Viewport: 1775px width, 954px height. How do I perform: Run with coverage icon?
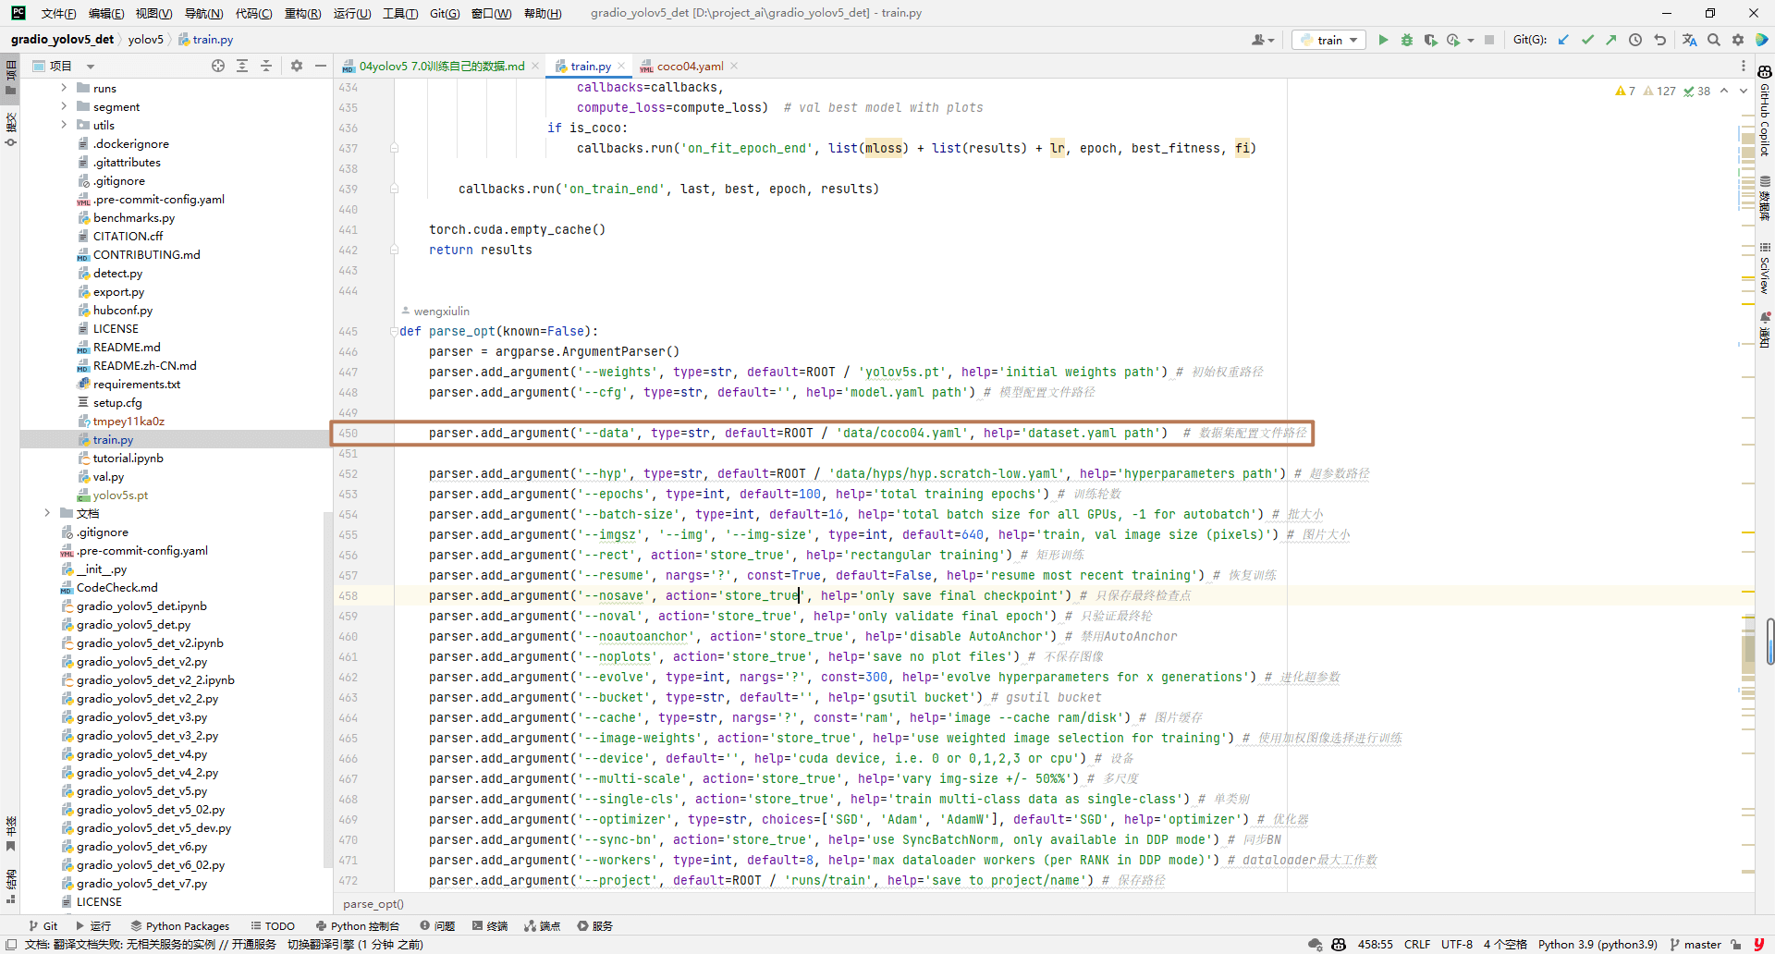(1430, 40)
